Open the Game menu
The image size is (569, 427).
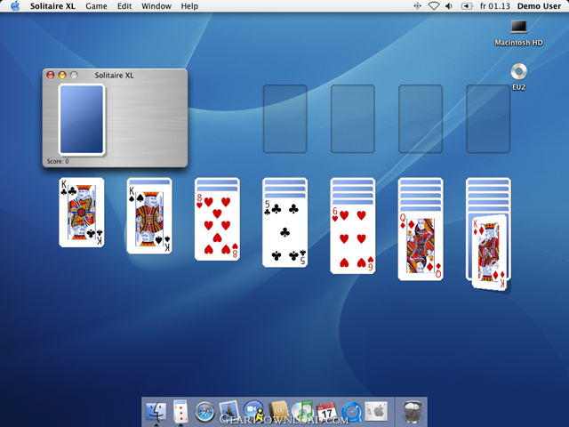(96, 6)
